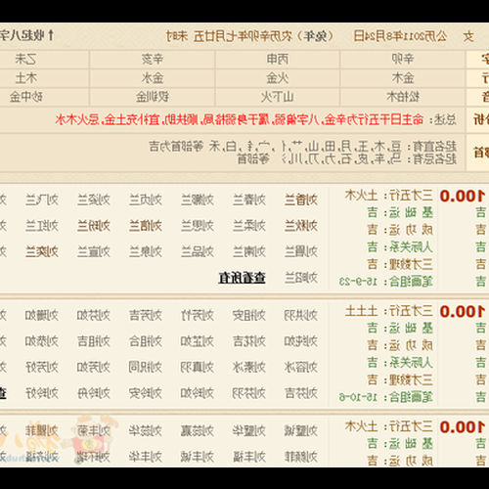Choose the name 刘玲舟
Screen dimensions: 489x489
pyautogui.click(x=94, y=393)
